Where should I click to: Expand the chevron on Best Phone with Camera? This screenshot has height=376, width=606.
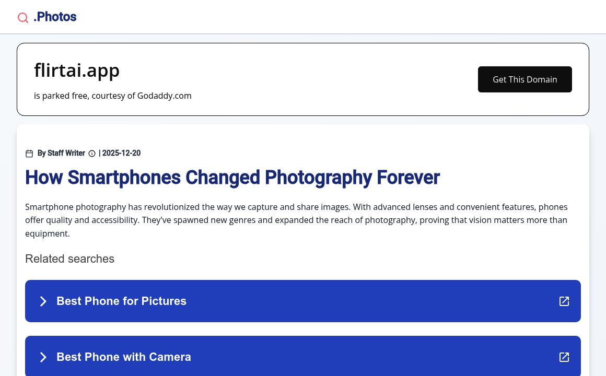pyautogui.click(x=43, y=357)
